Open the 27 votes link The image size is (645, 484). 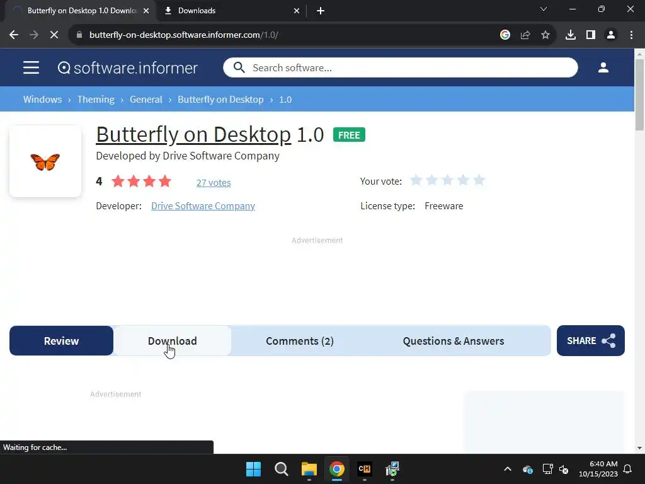coord(214,182)
